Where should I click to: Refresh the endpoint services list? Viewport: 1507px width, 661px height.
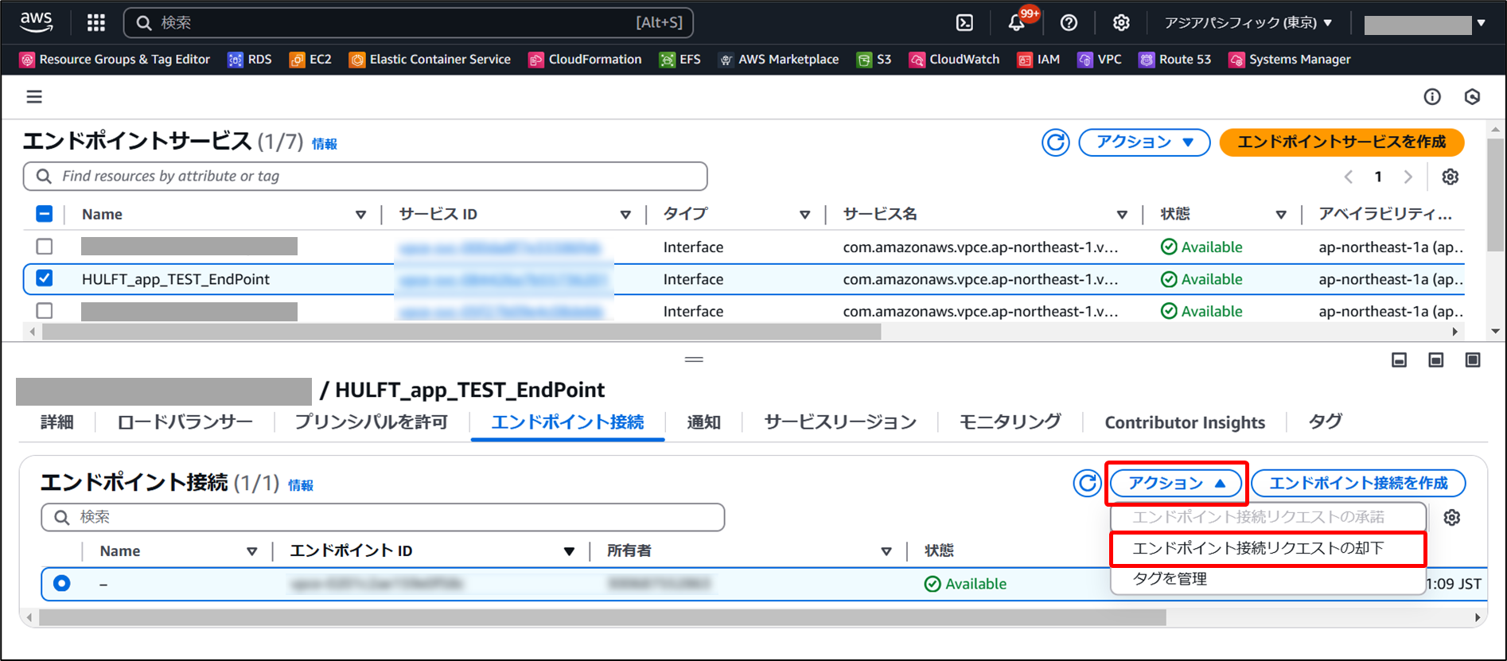tap(1056, 142)
